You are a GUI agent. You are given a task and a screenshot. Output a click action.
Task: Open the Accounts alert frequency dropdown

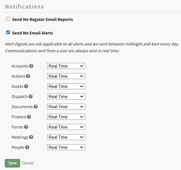click(66, 66)
